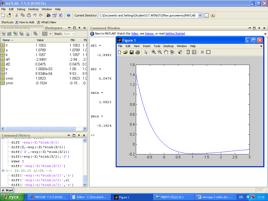Image resolution: width=268 pixels, height=201 pixels.
Task: Open Debug menu in MATLAB menu bar
Action: 21,9
